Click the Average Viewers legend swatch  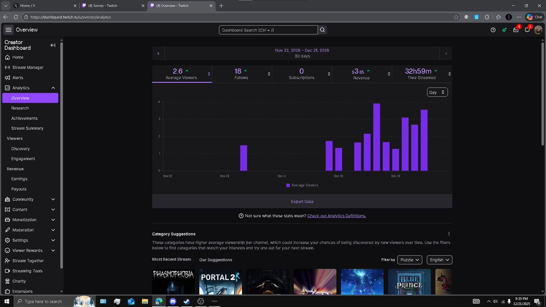[288, 186]
